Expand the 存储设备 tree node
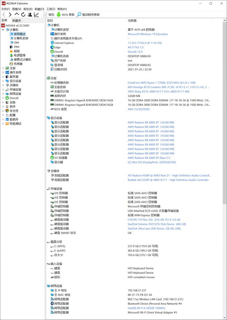The width and height of the screenshot is (227, 320). click(3, 90)
